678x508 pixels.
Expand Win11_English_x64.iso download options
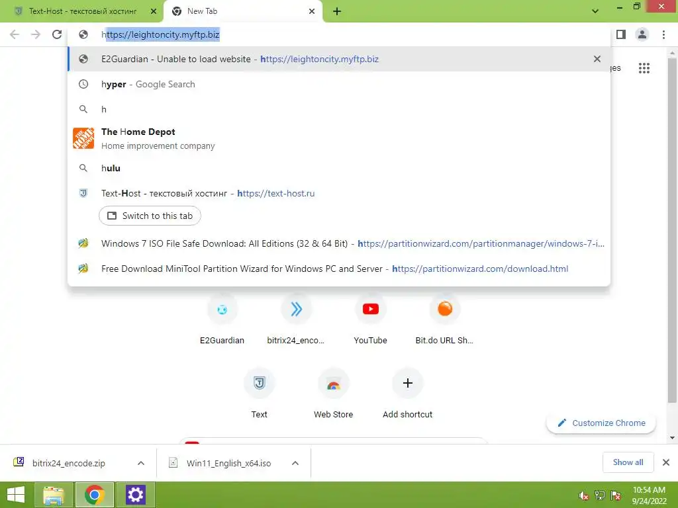[295, 463]
